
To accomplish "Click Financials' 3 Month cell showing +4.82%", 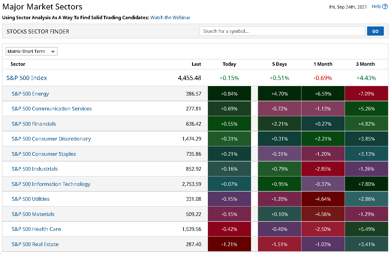I will (367, 124).
